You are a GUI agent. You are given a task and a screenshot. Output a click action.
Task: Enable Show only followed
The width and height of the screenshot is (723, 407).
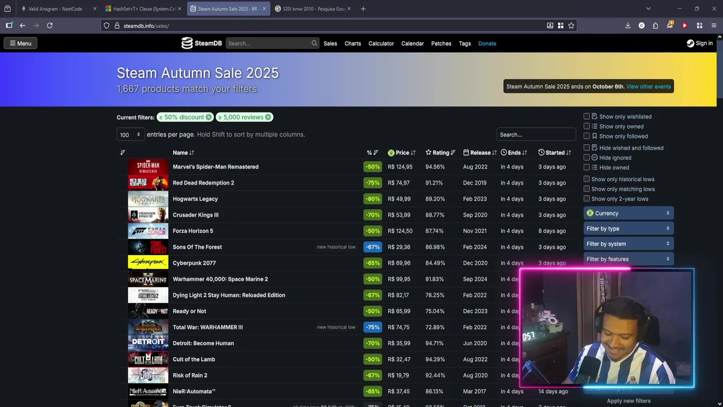[x=586, y=136]
